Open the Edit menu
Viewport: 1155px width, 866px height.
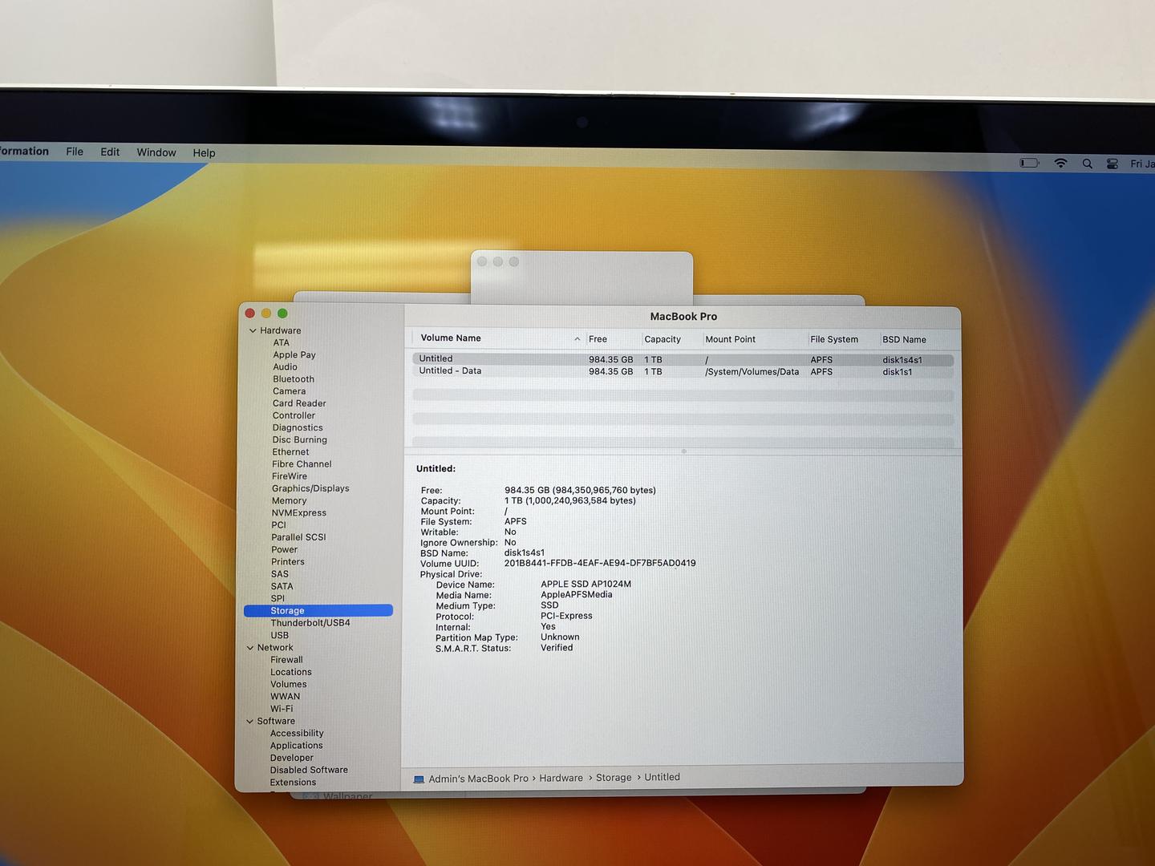pyautogui.click(x=110, y=152)
